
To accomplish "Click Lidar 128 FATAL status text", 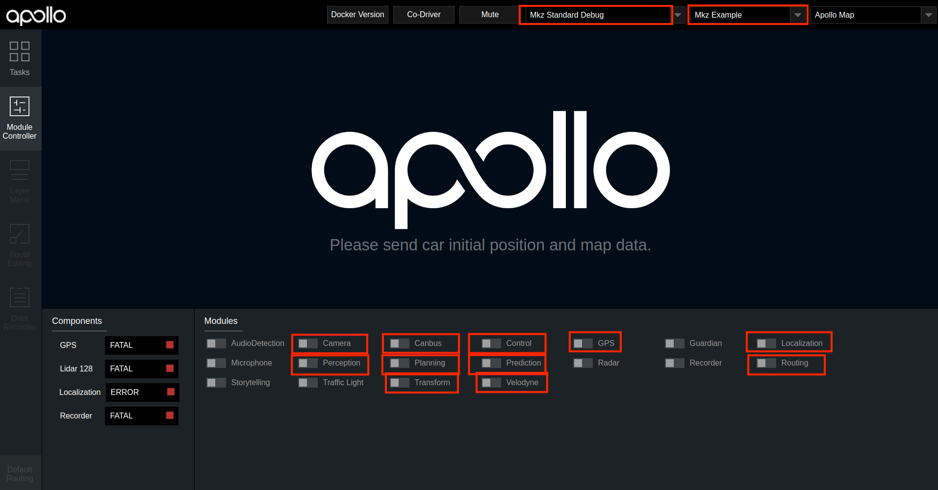I will pos(121,368).
